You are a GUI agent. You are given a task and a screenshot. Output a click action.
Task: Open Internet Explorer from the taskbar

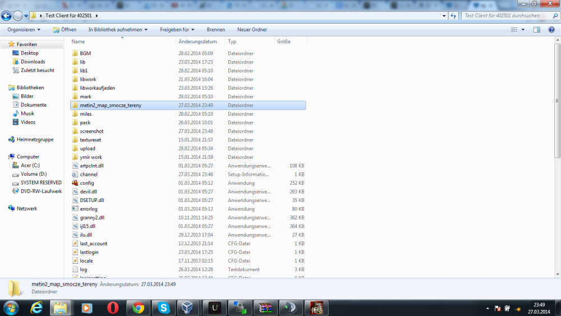tap(37, 308)
